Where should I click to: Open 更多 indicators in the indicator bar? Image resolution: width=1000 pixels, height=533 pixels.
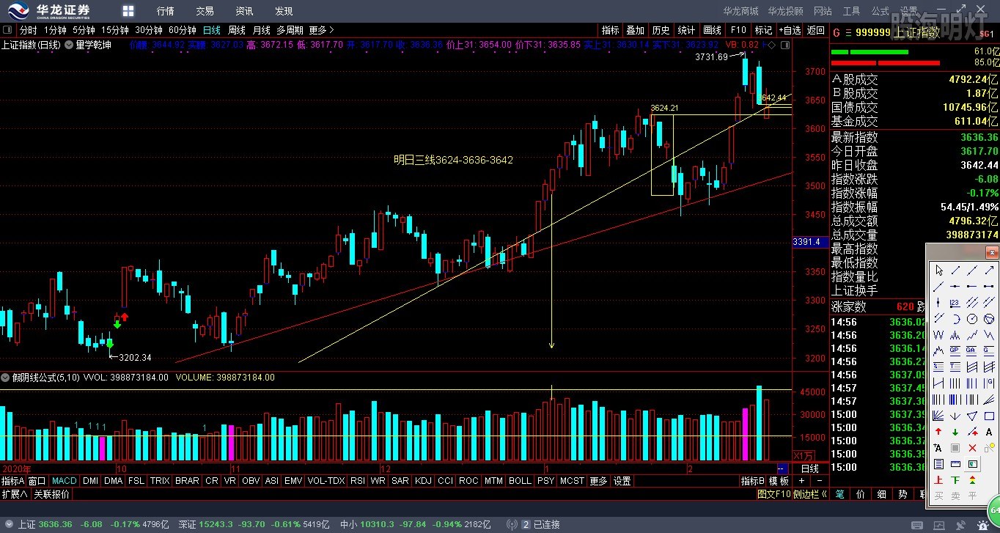598,481
